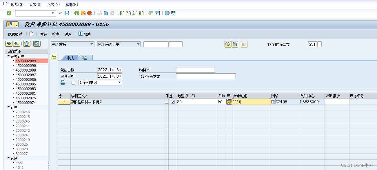Click the 存储地点 field containing 0001
377x170 pixels.
(x=251, y=102)
